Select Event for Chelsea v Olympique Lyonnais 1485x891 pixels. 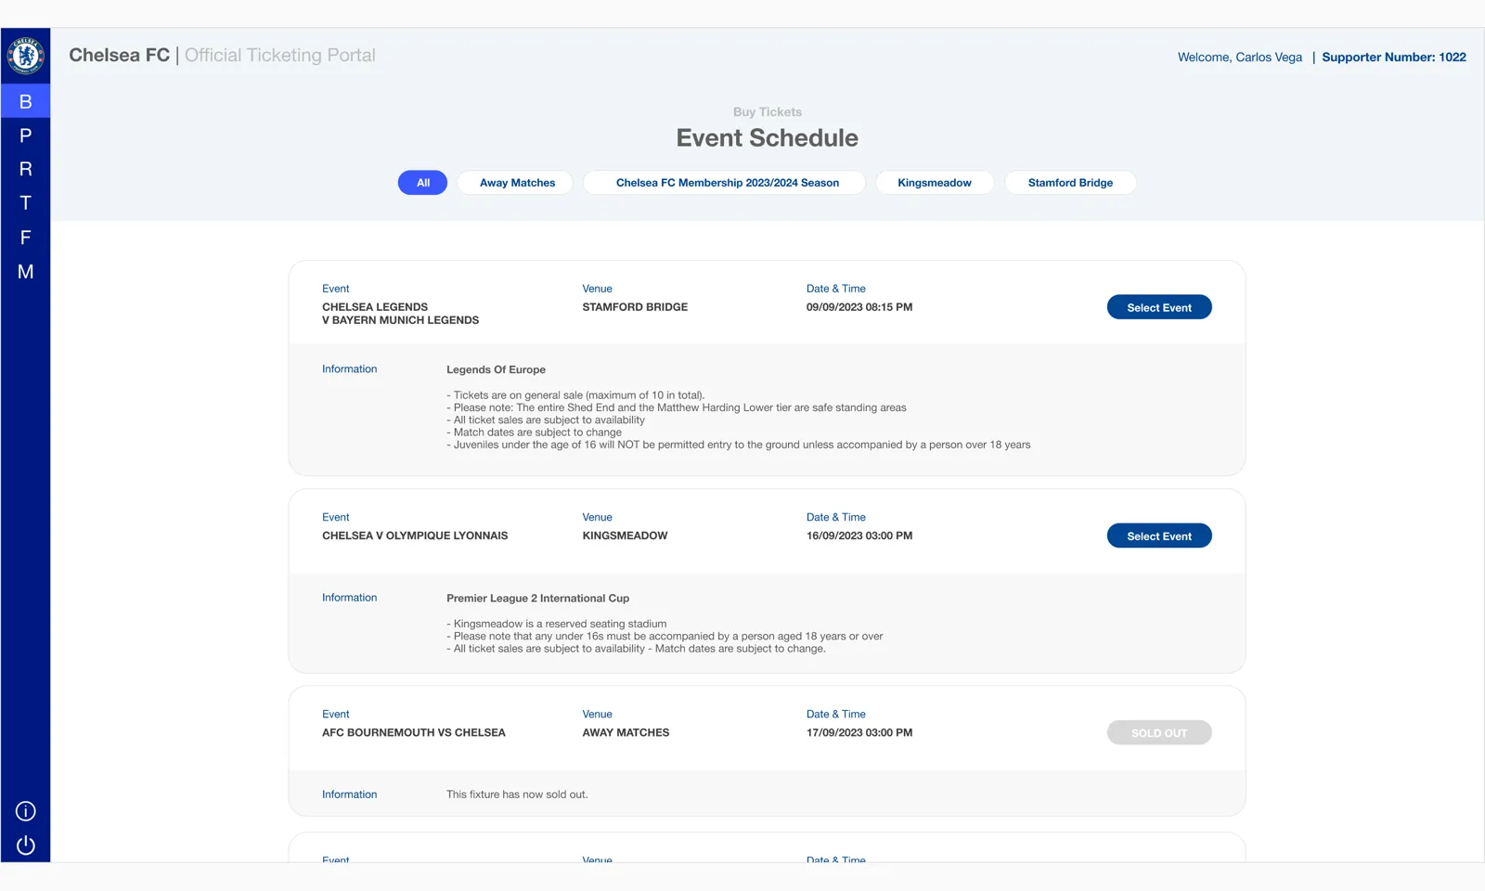pyautogui.click(x=1159, y=536)
